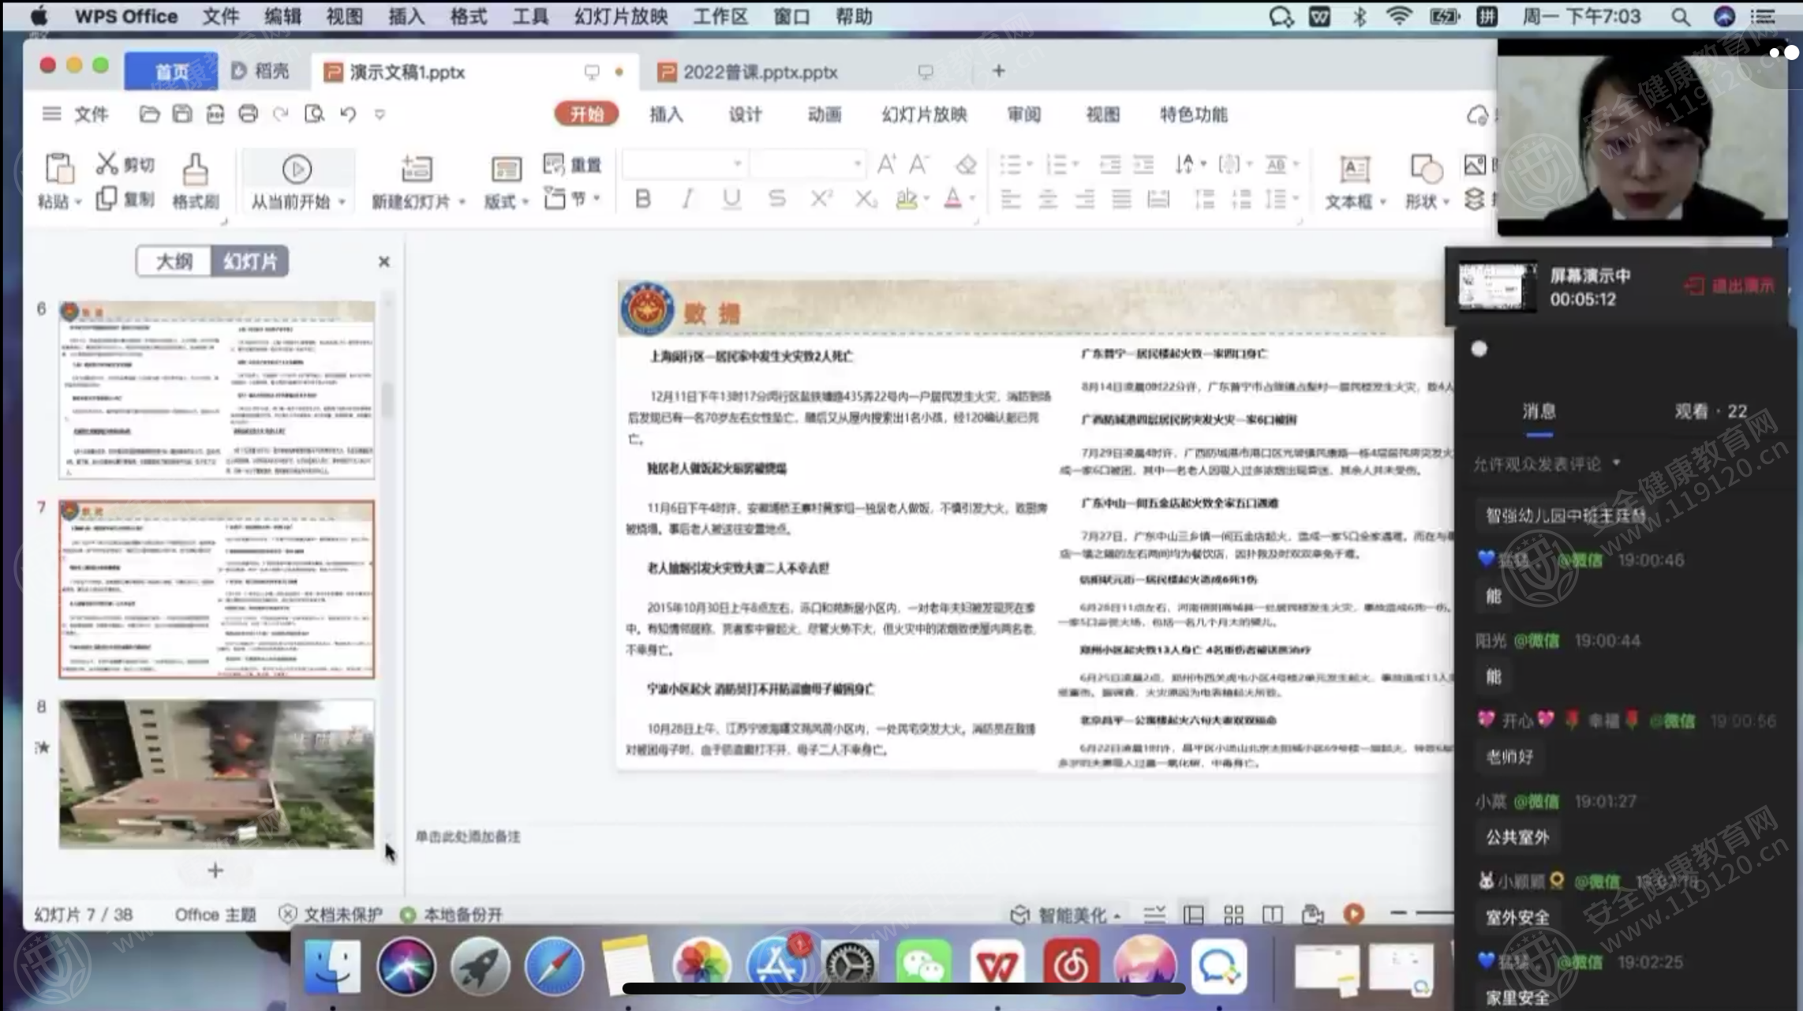Viewport: 1803px width, 1011px height.
Task: Open the Review ribbon tab
Action: (1024, 114)
